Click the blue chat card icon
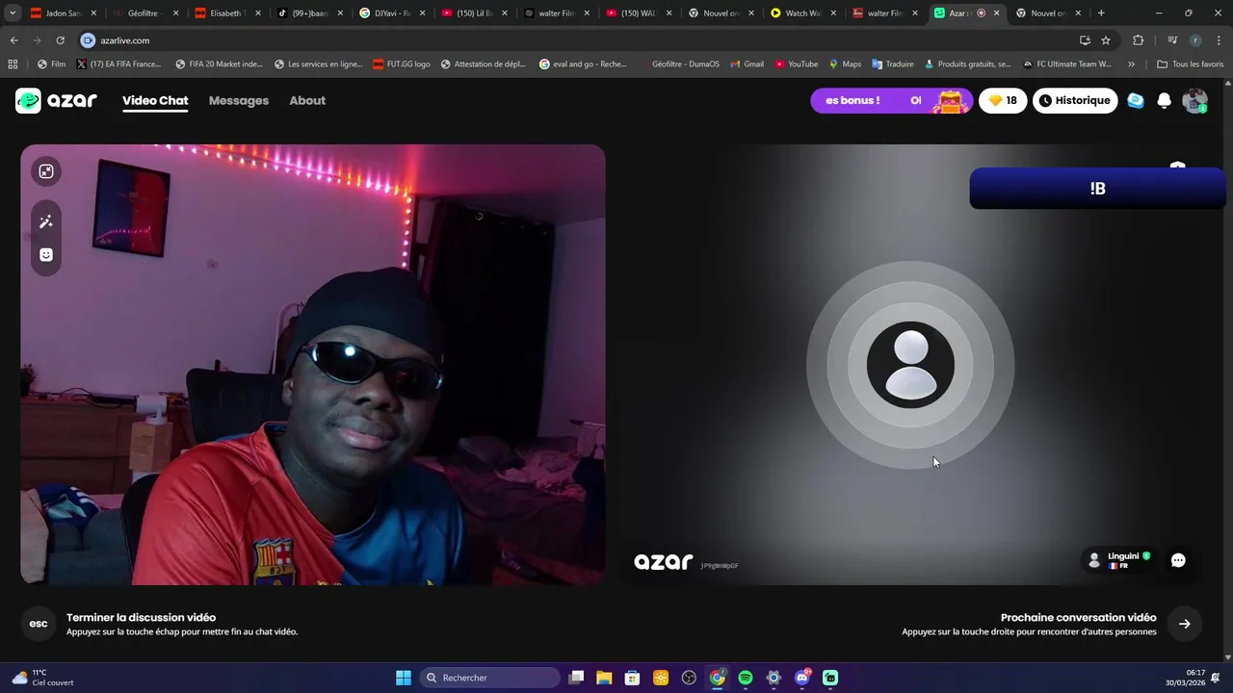 1136,100
